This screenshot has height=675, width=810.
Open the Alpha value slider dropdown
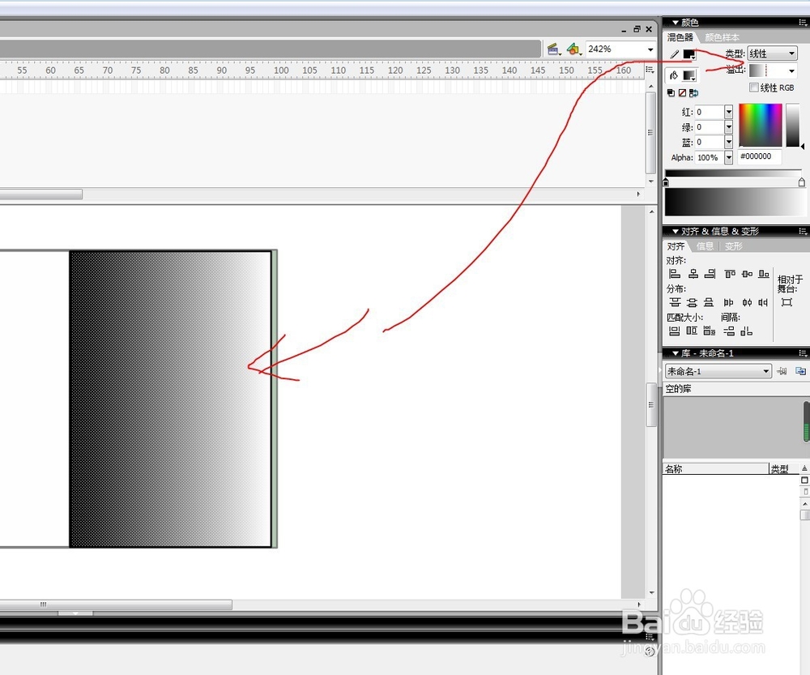point(728,158)
